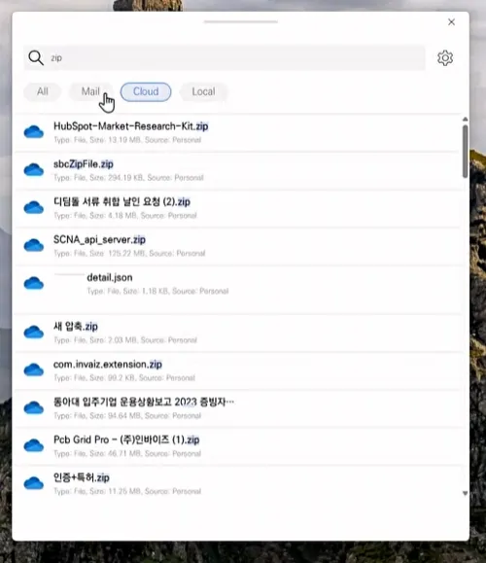486x563 pixels.
Task: Click cloud icon beside SCNA_api_server.zip
Action: (x=34, y=246)
